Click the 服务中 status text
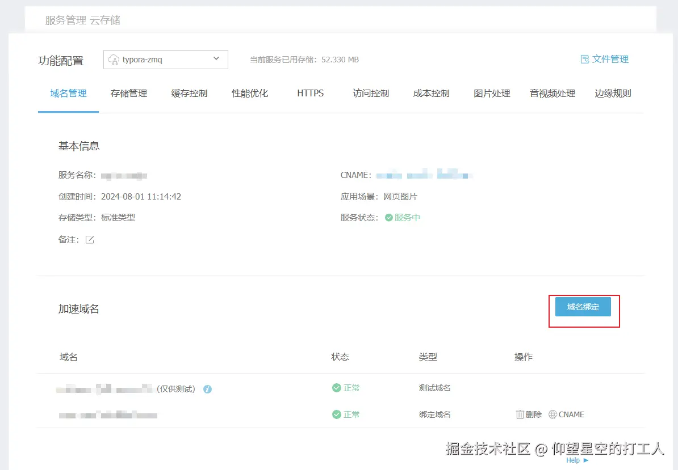This screenshot has width=678, height=470. coord(407,218)
